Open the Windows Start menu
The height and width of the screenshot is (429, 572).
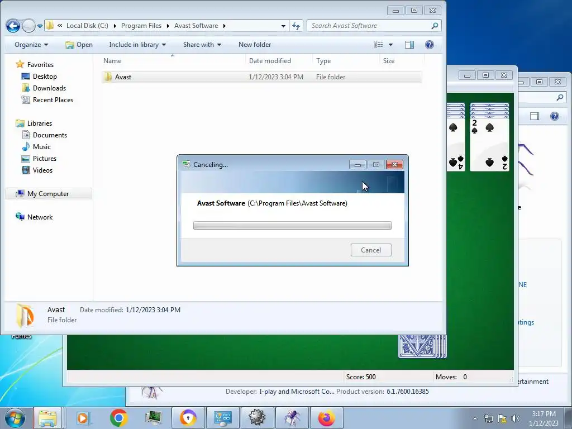[15, 418]
